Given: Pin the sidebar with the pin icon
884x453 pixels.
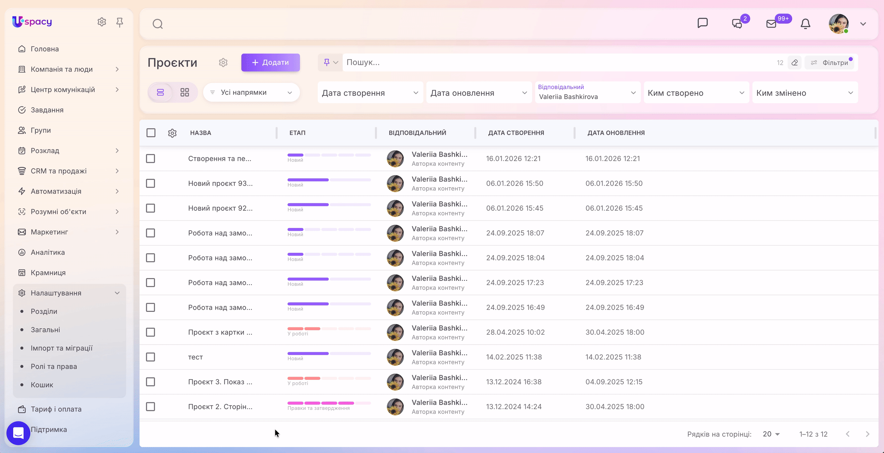Looking at the screenshot, I should point(119,22).
